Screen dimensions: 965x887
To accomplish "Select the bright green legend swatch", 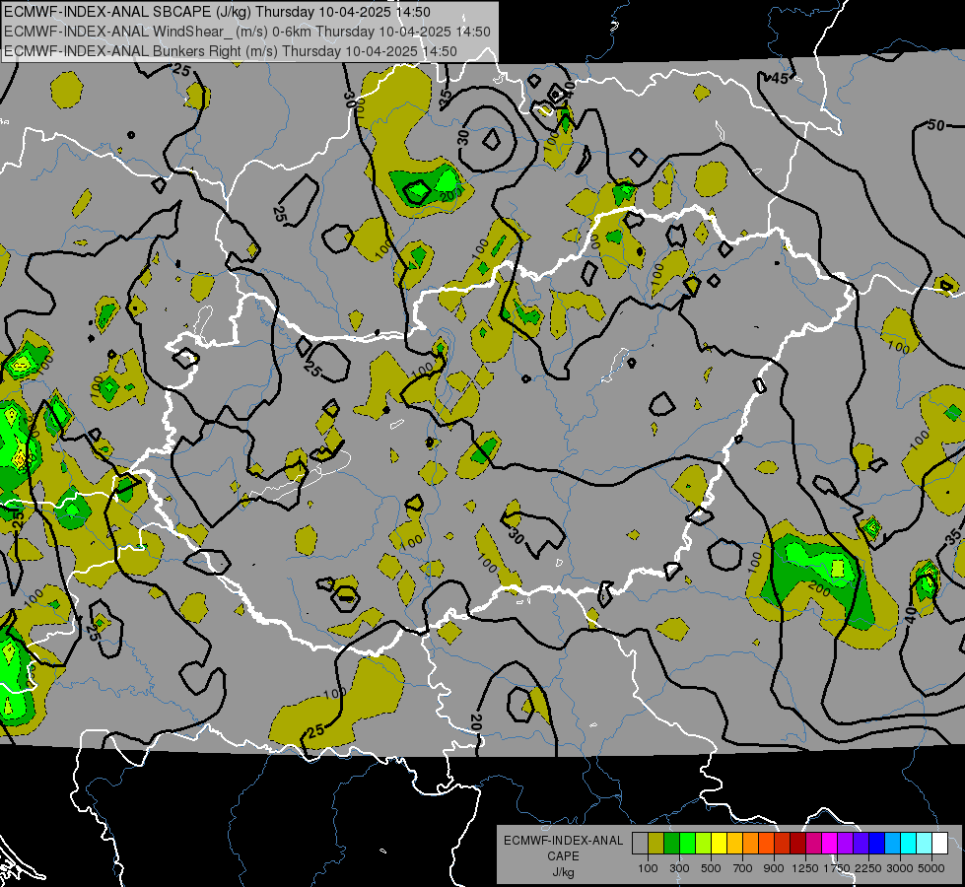I will coord(687,844).
